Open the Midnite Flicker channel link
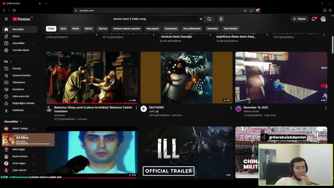The image size is (334, 188). tap(252, 111)
